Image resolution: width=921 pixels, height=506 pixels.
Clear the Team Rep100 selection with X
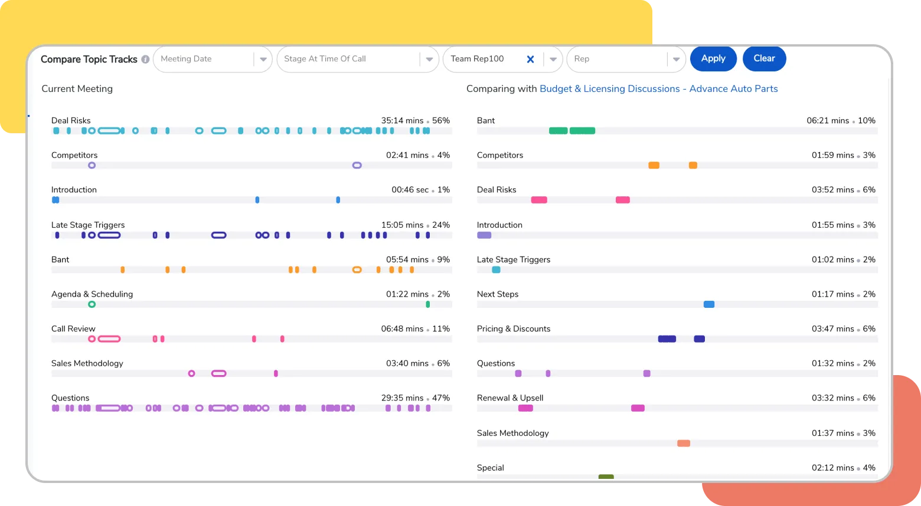(530, 59)
